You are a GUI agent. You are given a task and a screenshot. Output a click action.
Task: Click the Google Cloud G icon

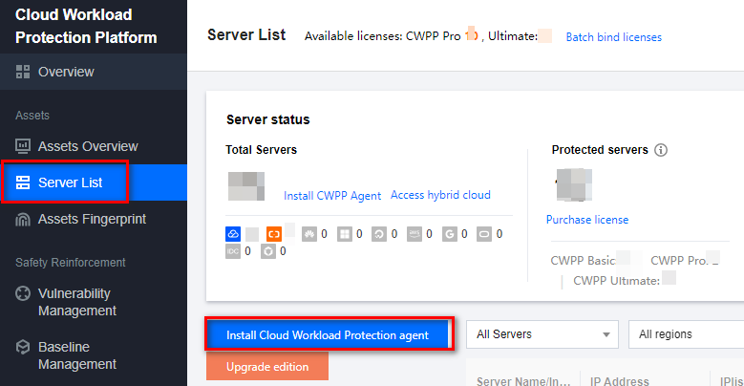(449, 234)
